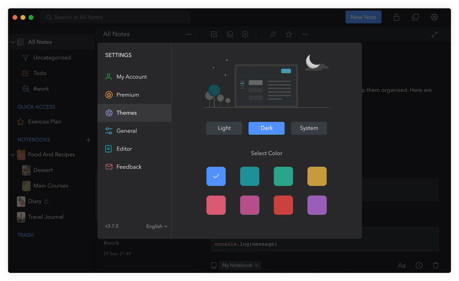The height and width of the screenshot is (281, 459).
Task: Open the Main Courses notebook
Action: tap(52, 185)
